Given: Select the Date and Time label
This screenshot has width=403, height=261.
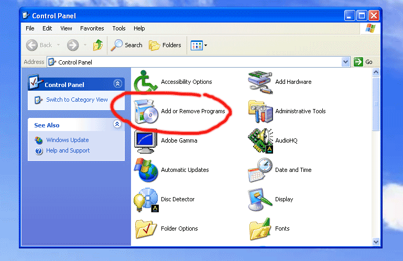Looking at the screenshot, I should point(293,170).
